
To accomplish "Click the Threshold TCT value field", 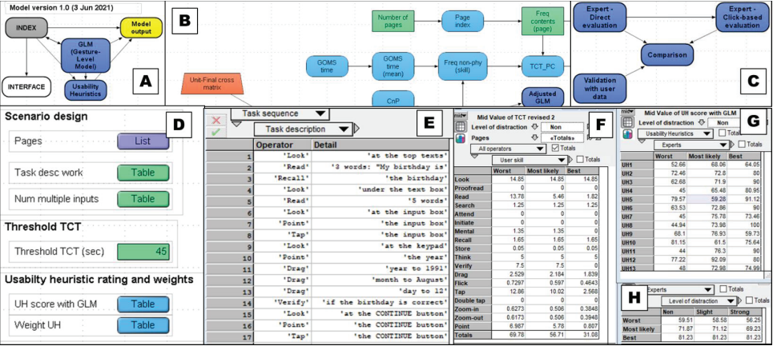I will [x=143, y=252].
